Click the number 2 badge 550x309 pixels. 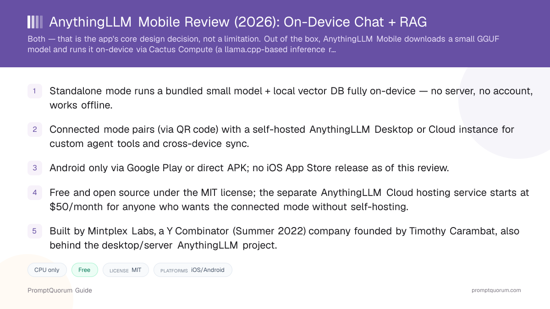coord(34,130)
